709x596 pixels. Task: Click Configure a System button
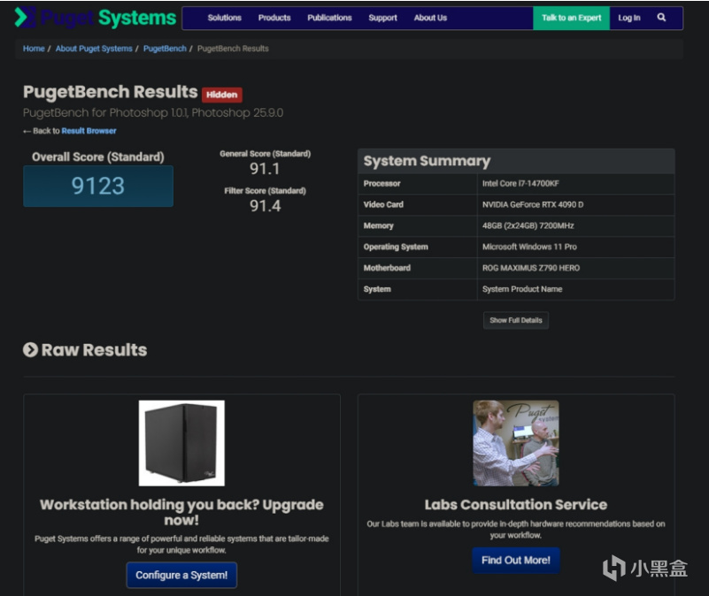(x=181, y=575)
